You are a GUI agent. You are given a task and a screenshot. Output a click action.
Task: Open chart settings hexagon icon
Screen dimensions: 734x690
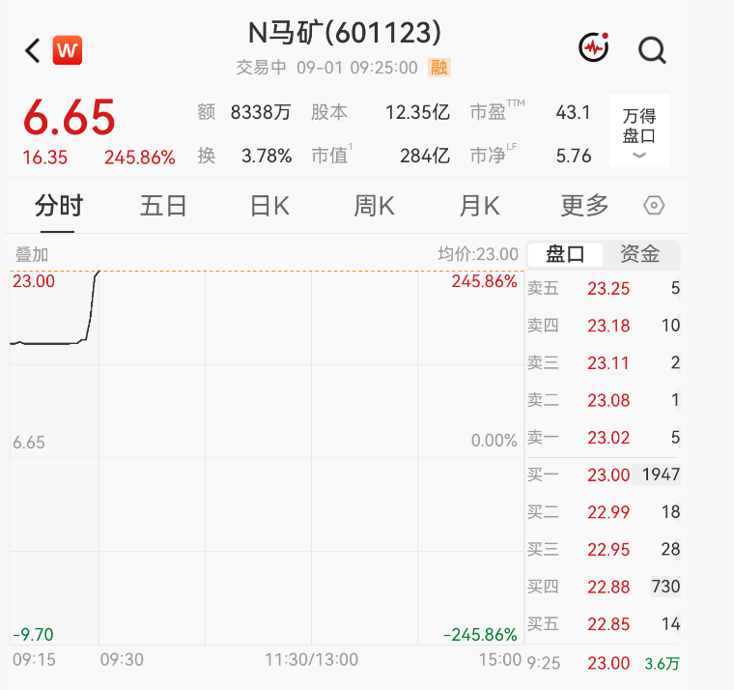coord(654,206)
